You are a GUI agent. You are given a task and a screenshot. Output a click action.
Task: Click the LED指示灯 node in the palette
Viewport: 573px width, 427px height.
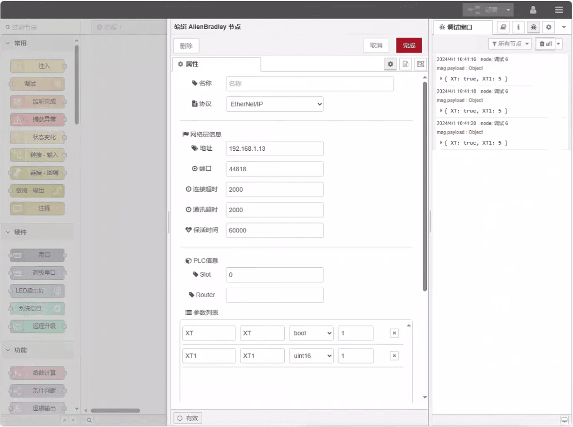pos(38,291)
